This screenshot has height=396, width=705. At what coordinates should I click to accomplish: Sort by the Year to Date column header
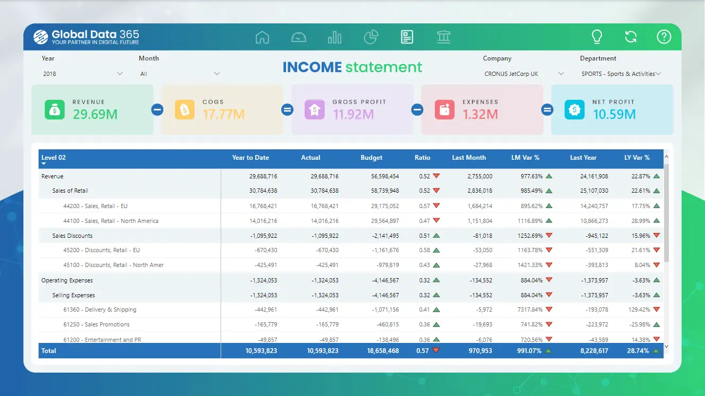pos(250,158)
